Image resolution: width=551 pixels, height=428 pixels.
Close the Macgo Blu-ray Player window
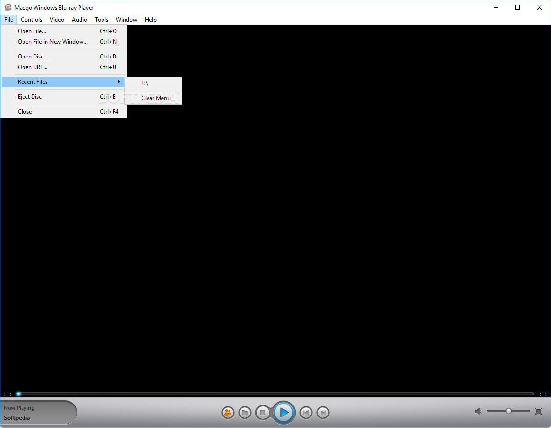pos(540,7)
